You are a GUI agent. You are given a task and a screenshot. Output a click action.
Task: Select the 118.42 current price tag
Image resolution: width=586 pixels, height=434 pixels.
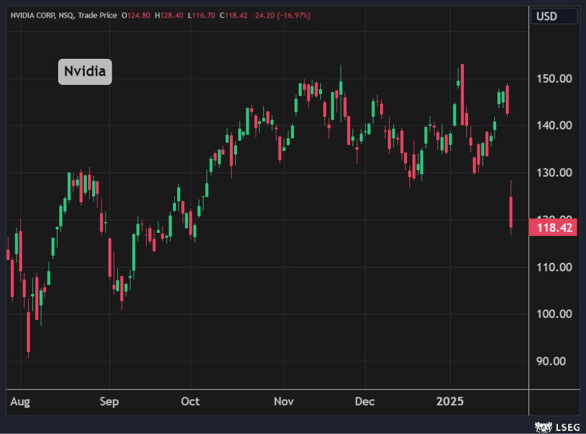tap(553, 227)
